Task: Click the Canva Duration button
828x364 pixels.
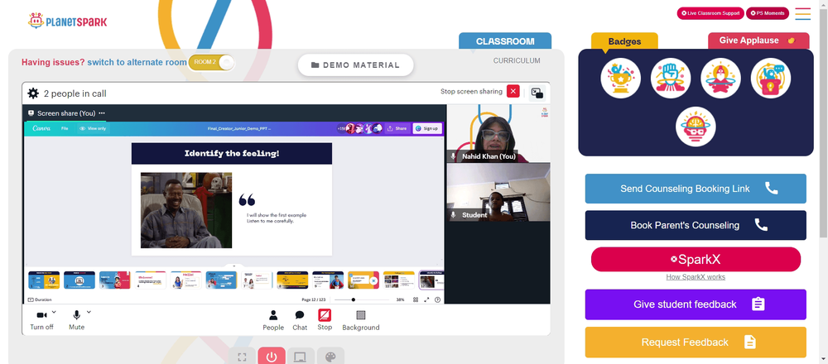Action: 40,299
